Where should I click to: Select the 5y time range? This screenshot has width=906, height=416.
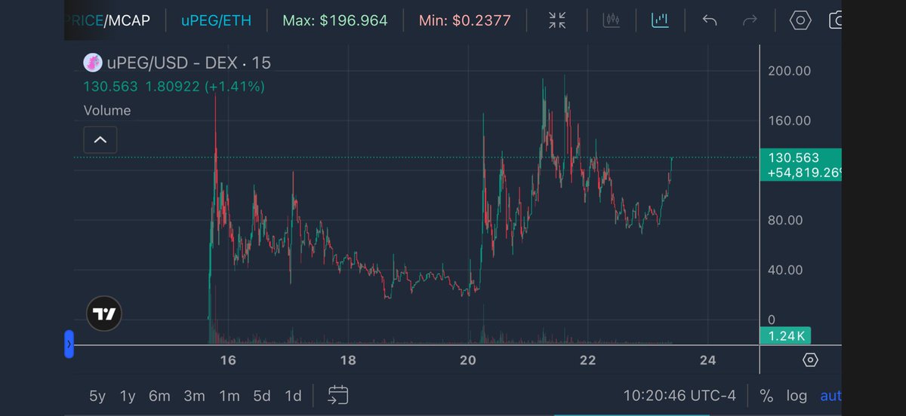pyautogui.click(x=97, y=396)
